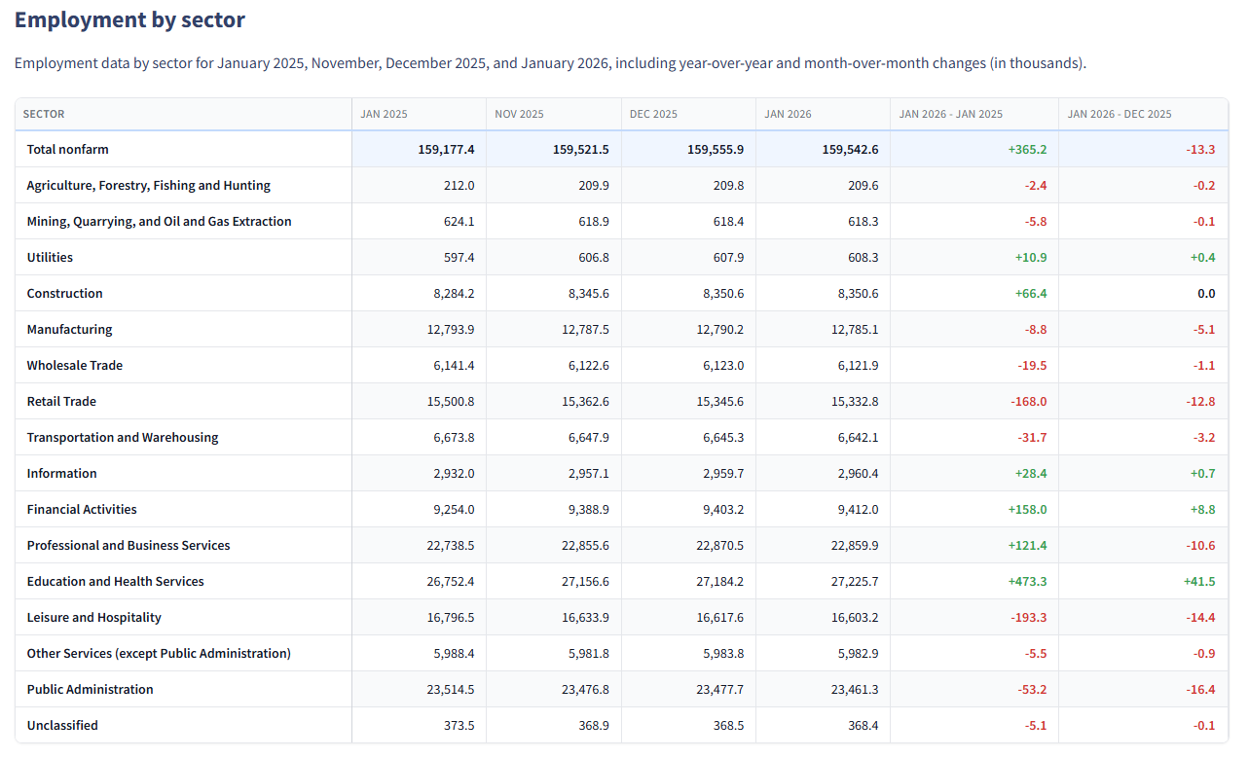Select the Manufacturing row label

tap(69, 330)
